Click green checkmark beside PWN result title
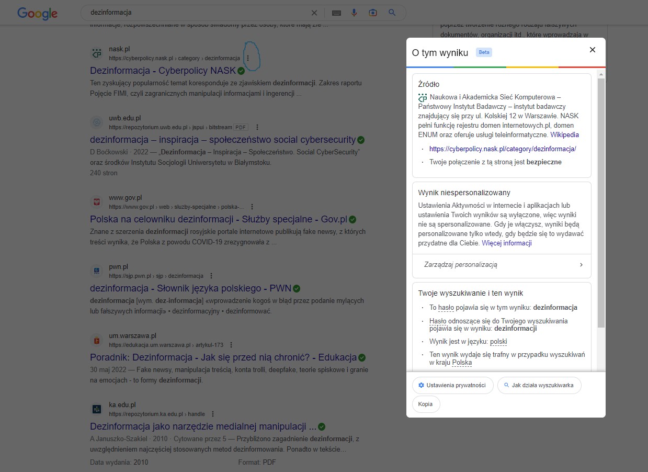 click(297, 288)
